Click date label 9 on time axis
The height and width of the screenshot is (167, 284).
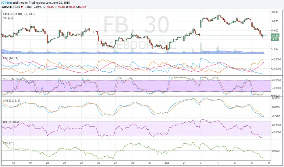point(269,163)
